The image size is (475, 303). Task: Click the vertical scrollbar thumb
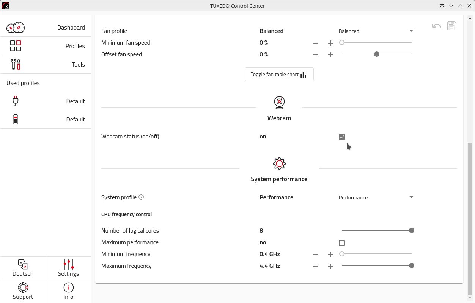pyautogui.click(x=470, y=219)
